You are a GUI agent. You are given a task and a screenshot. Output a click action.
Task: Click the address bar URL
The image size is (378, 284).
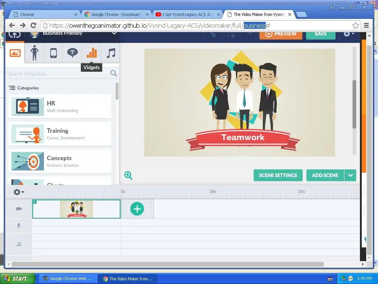click(x=159, y=26)
